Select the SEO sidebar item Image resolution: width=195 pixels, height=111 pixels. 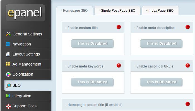[x=28, y=85]
